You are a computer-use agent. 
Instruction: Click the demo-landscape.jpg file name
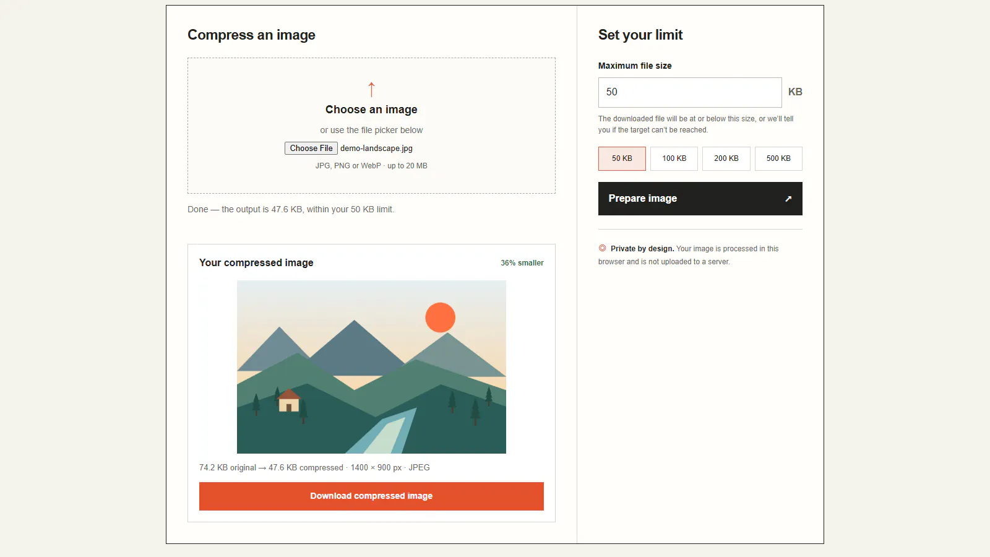[376, 149]
